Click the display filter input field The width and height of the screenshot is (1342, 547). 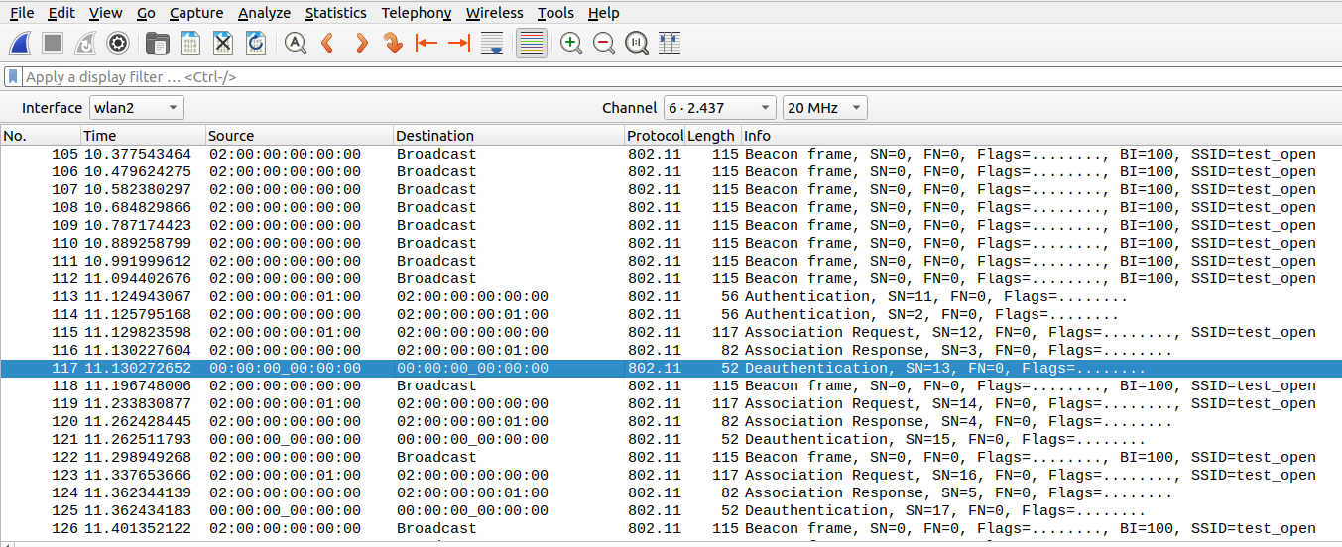pos(674,77)
